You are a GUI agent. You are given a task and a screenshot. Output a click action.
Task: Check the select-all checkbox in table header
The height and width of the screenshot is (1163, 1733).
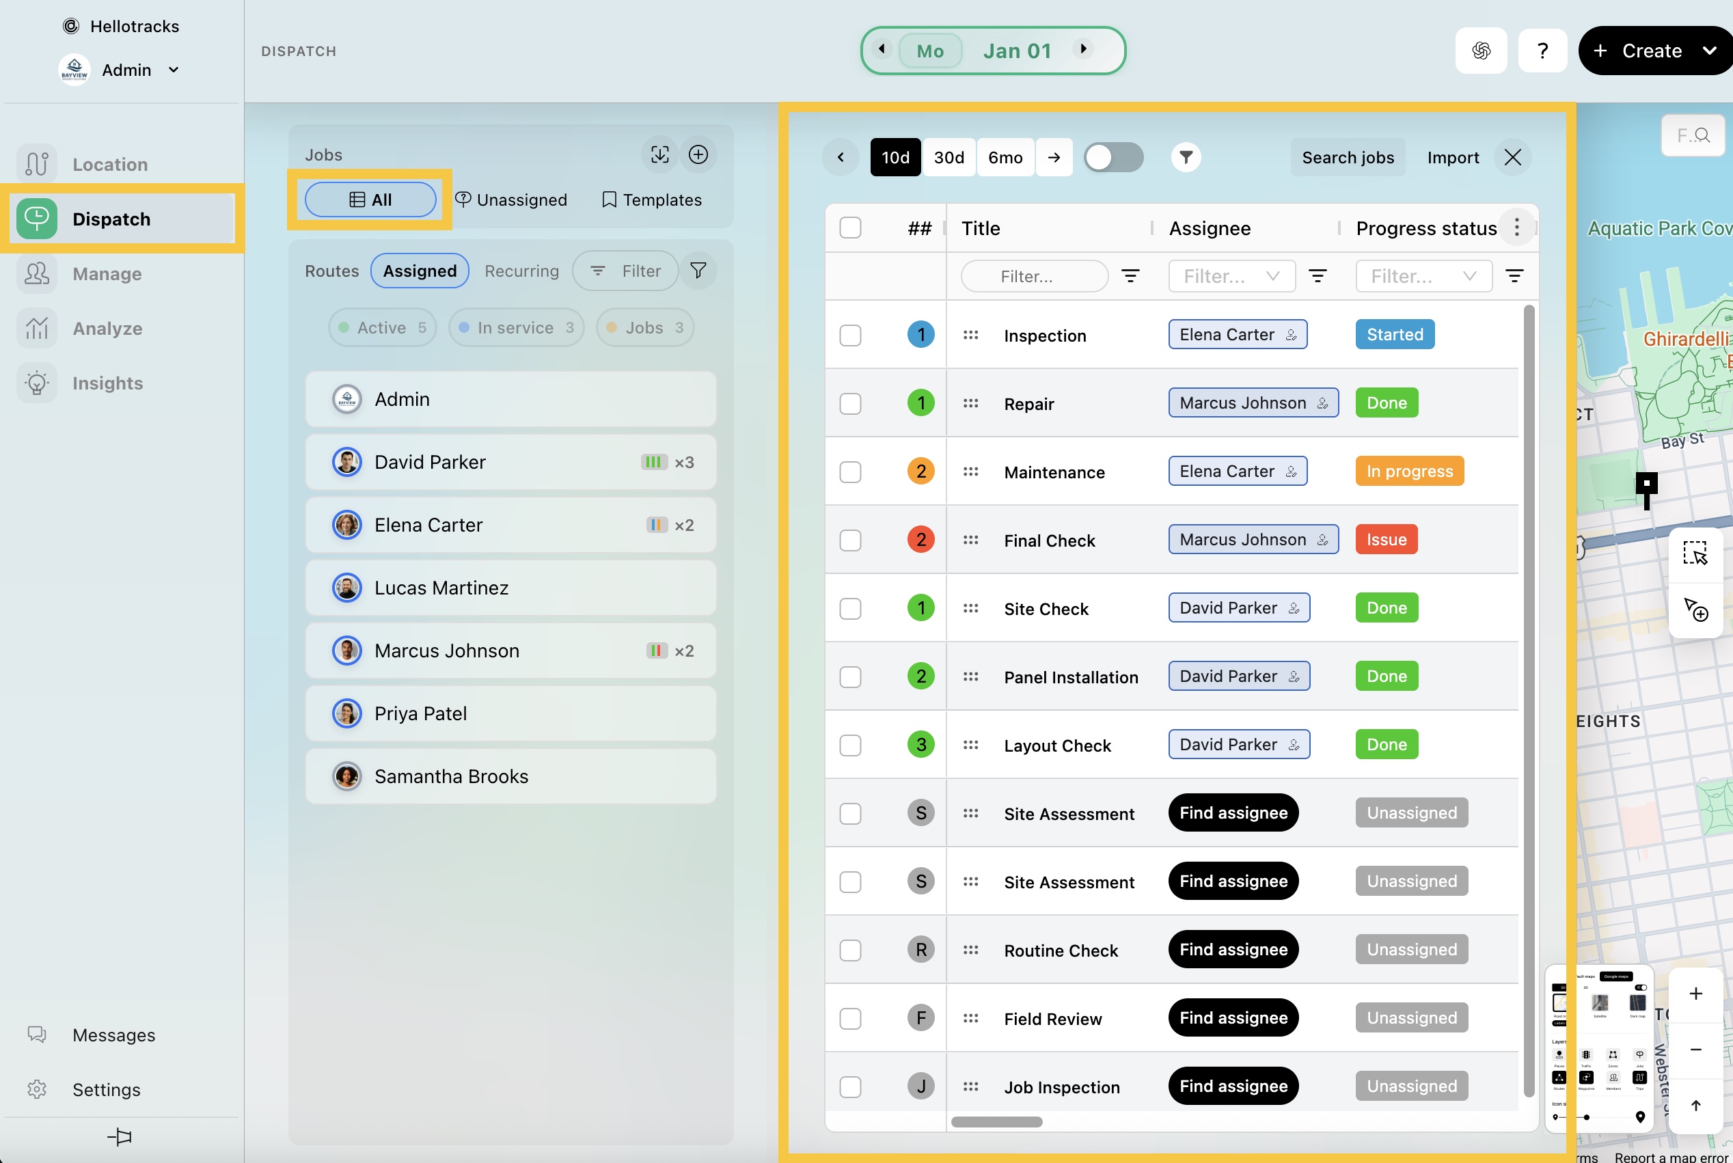coord(850,228)
